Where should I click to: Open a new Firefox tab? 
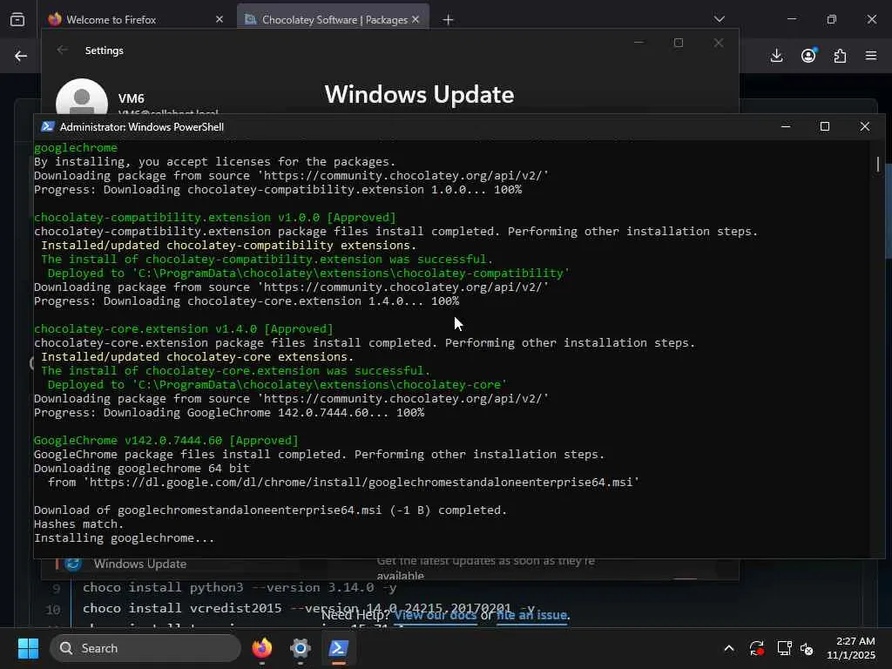449,20
